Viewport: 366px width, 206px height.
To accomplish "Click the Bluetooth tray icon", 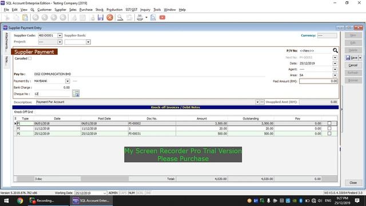I will 301,201.
